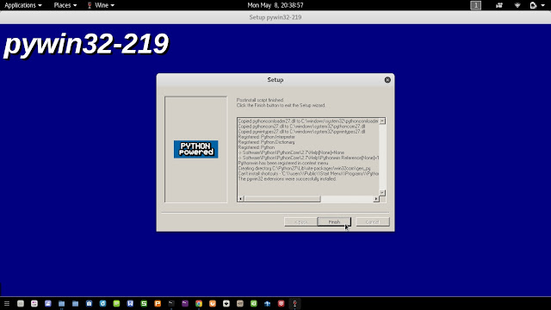The width and height of the screenshot is (551, 310).
Task: Open WPS Spreadsheets green S icon
Action: click(144, 303)
